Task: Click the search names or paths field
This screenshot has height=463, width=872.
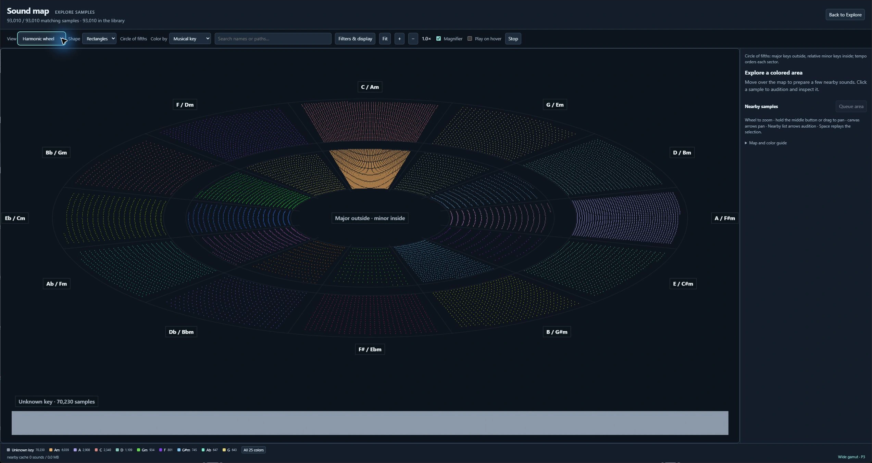Action: pyautogui.click(x=273, y=39)
